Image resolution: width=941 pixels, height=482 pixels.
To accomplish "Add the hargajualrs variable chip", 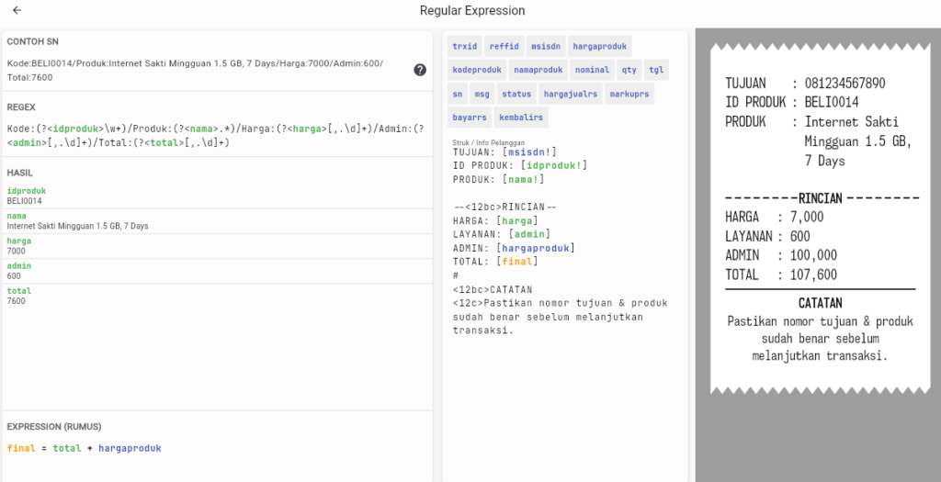I will pyautogui.click(x=570, y=94).
